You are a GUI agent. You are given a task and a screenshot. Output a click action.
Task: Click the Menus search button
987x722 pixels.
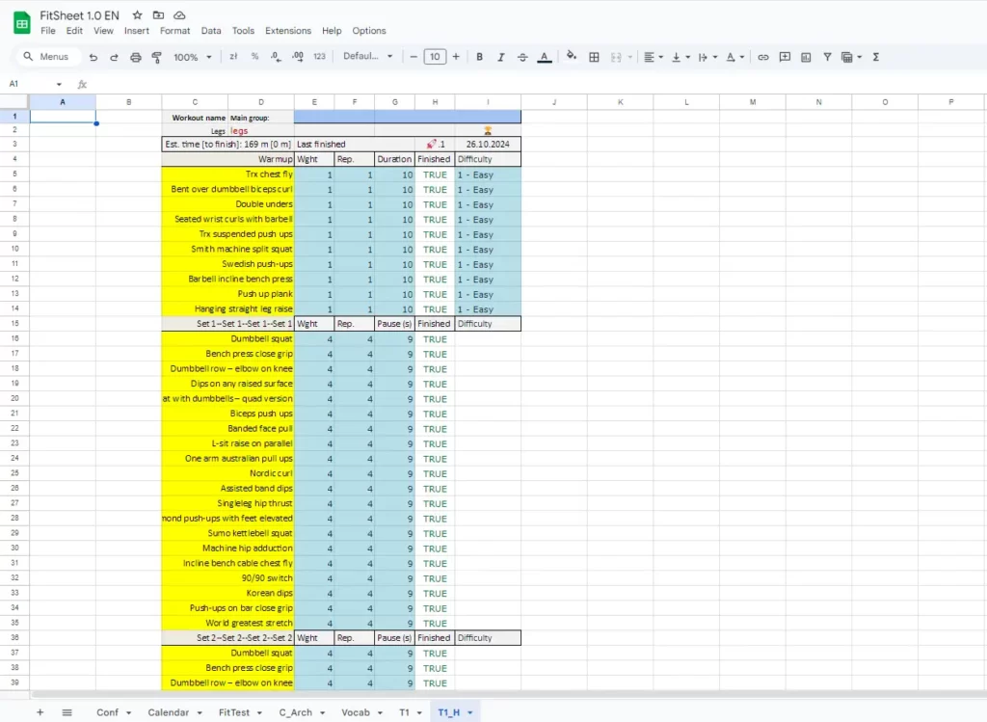[x=46, y=57]
